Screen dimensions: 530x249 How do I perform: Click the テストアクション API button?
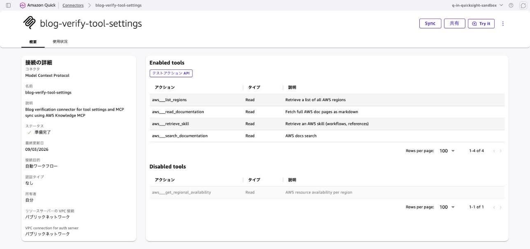(x=171, y=73)
